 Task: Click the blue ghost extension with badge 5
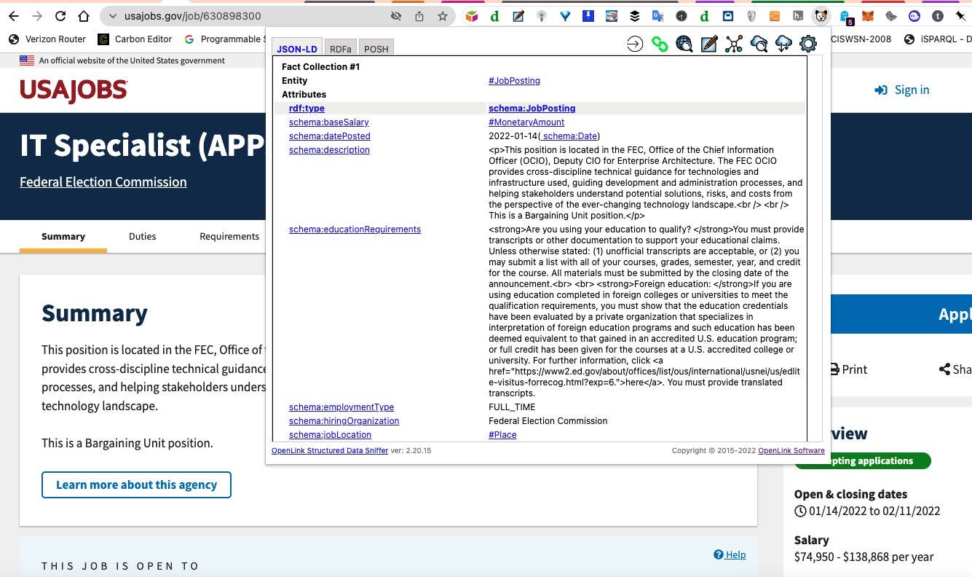(845, 17)
